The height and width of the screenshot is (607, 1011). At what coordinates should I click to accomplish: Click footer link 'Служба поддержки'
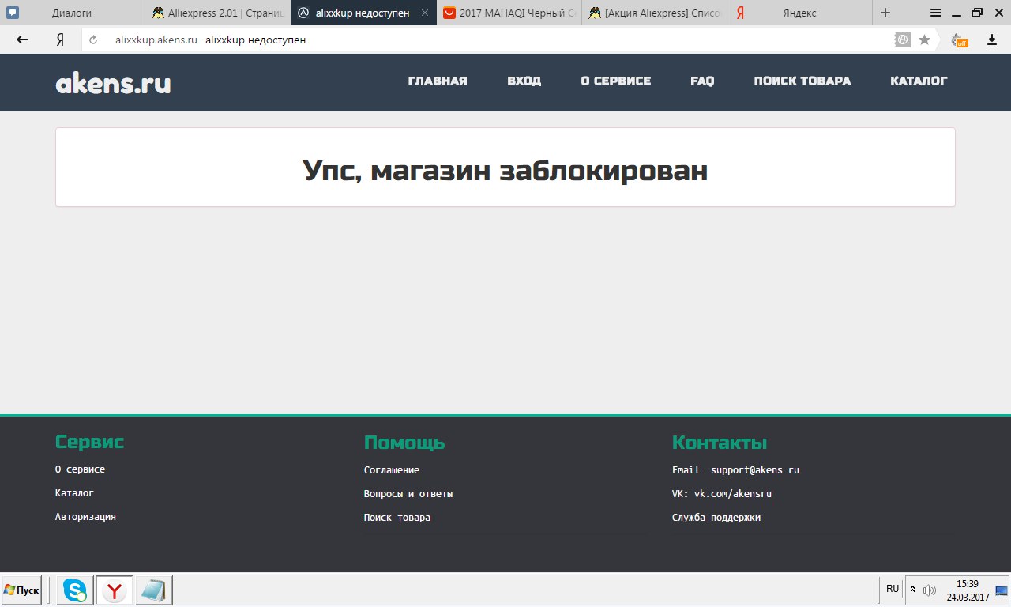point(716,518)
